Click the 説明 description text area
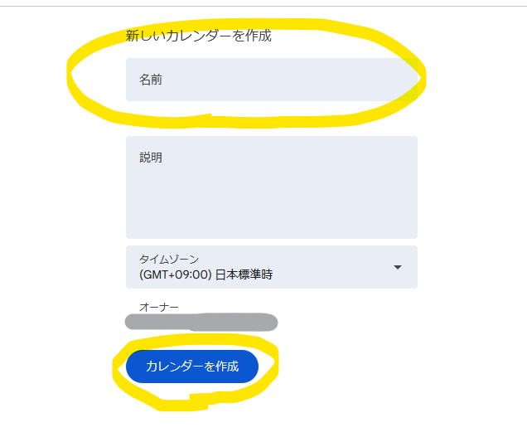This screenshot has width=527, height=437. (x=272, y=187)
